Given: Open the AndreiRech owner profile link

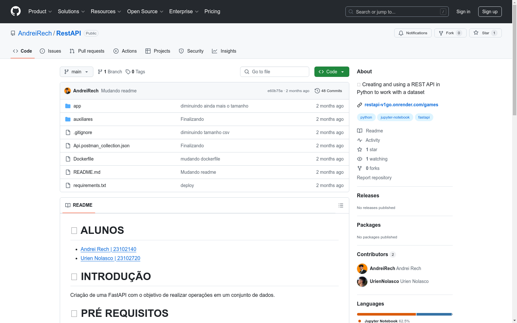Looking at the screenshot, I should 35,33.
